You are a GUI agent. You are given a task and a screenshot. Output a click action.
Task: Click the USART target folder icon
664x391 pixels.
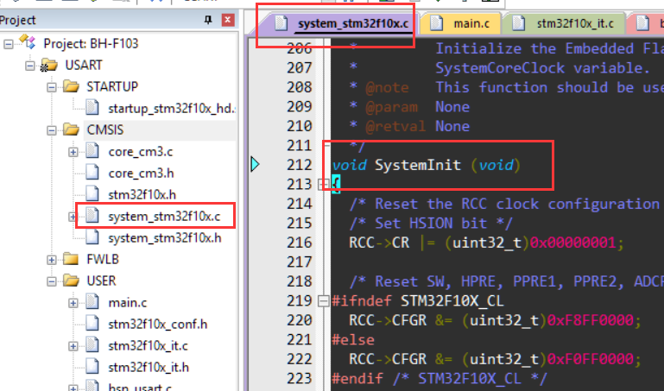point(50,65)
